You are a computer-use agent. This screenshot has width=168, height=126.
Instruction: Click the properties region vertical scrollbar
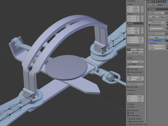click(x=145, y=62)
